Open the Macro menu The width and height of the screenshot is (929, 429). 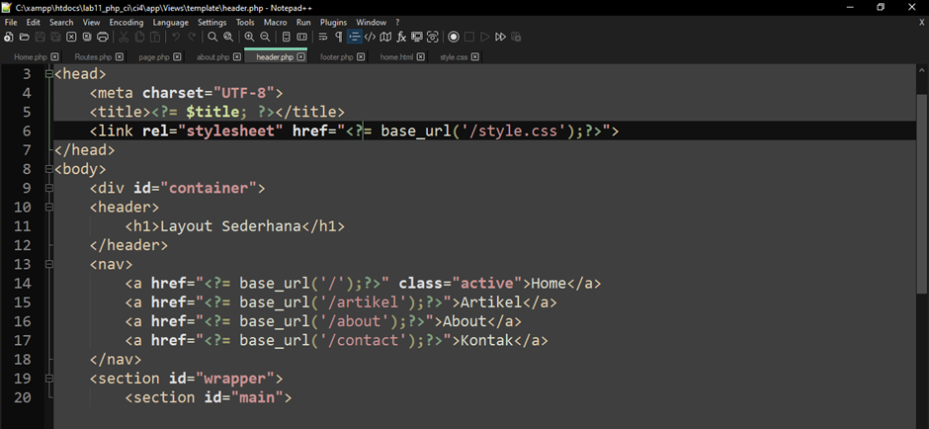[276, 23]
